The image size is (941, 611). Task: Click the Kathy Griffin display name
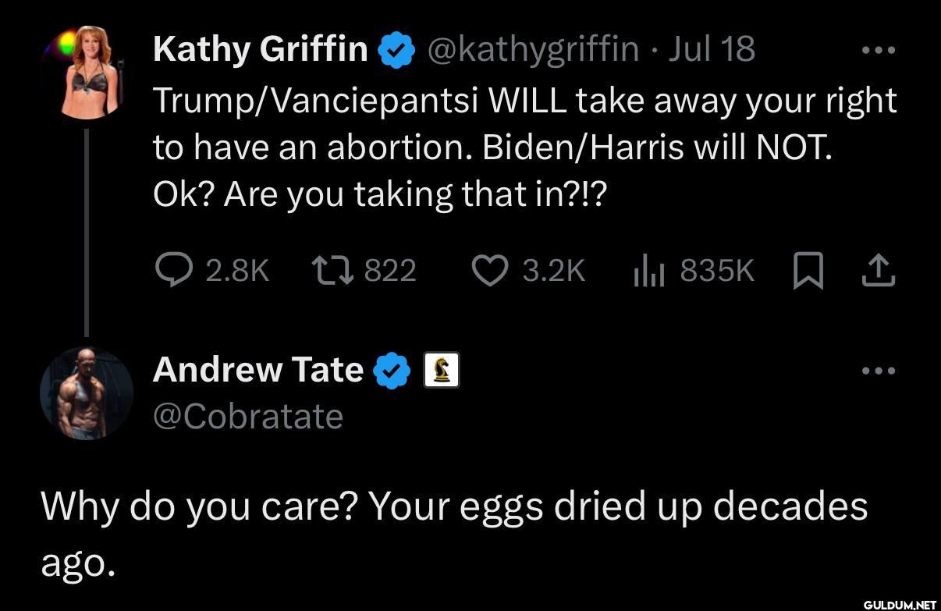coord(261,50)
